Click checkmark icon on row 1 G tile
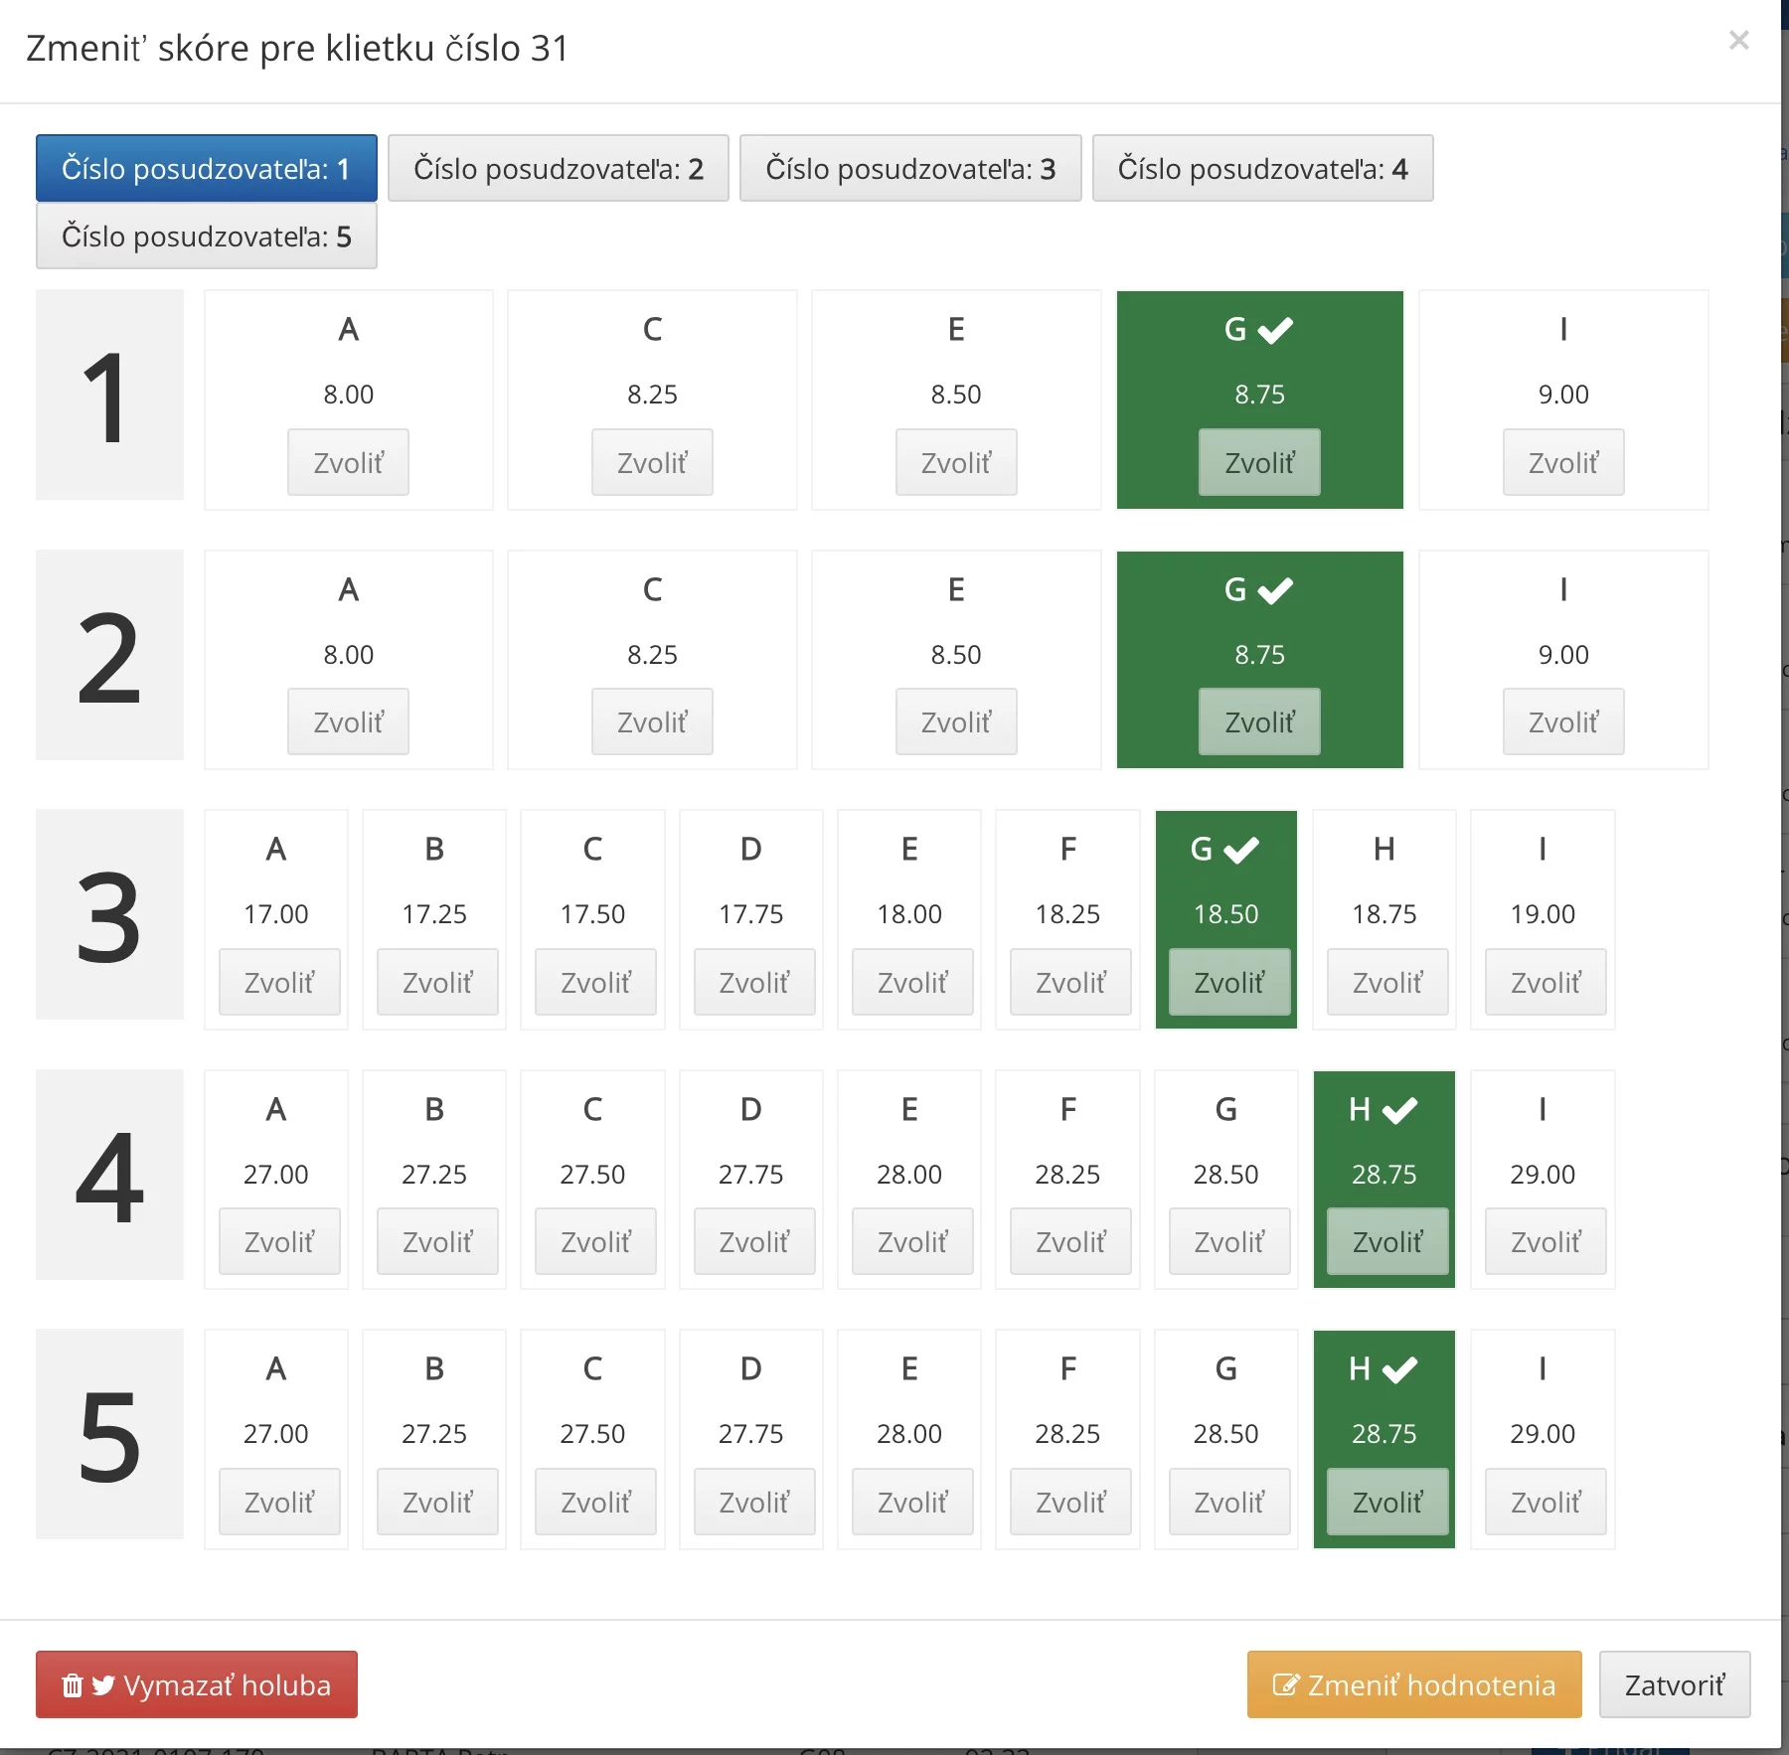The width and height of the screenshot is (1789, 1755). [x=1276, y=330]
